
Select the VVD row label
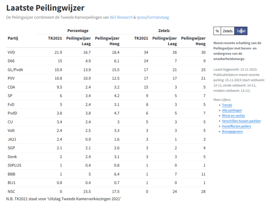[x=11, y=52]
